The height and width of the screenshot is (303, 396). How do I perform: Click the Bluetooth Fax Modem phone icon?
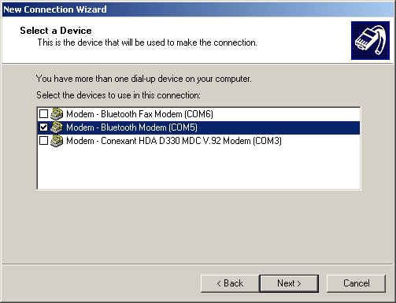pyautogui.click(x=57, y=114)
